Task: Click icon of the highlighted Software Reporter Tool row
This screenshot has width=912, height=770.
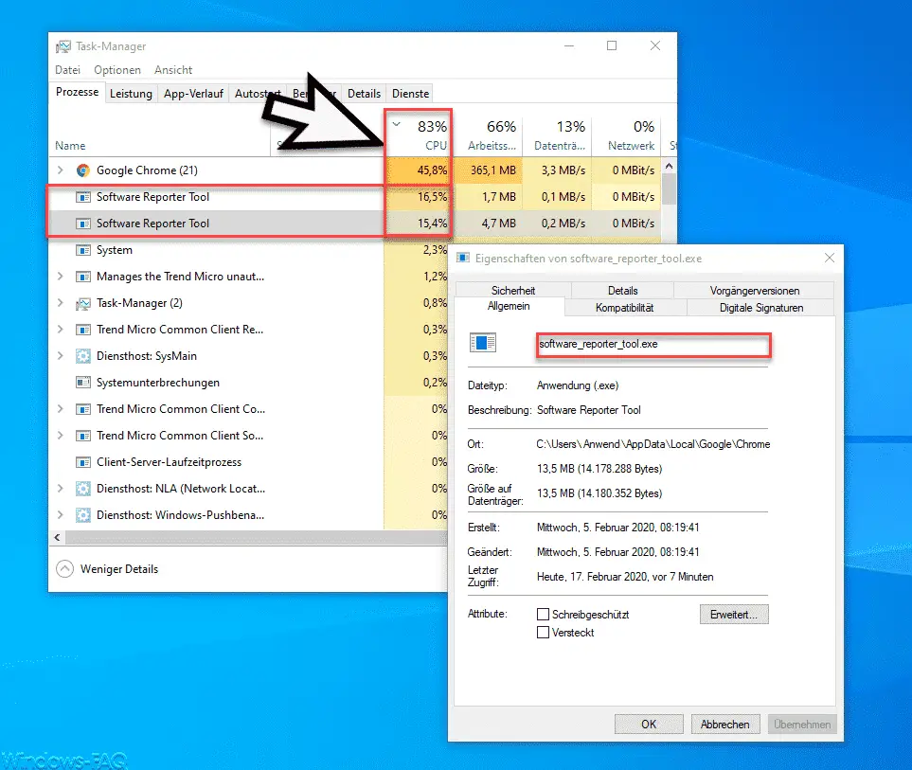Action: click(83, 224)
